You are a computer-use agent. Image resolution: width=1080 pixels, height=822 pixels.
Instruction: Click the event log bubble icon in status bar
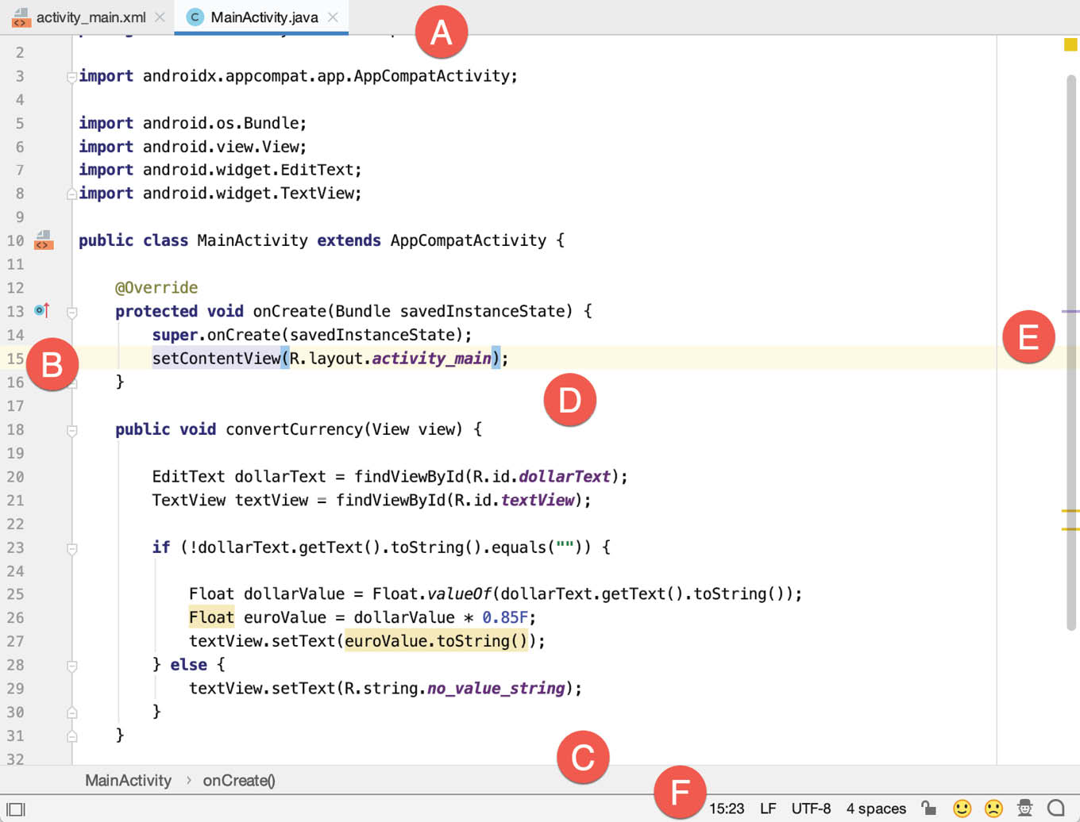1055,809
